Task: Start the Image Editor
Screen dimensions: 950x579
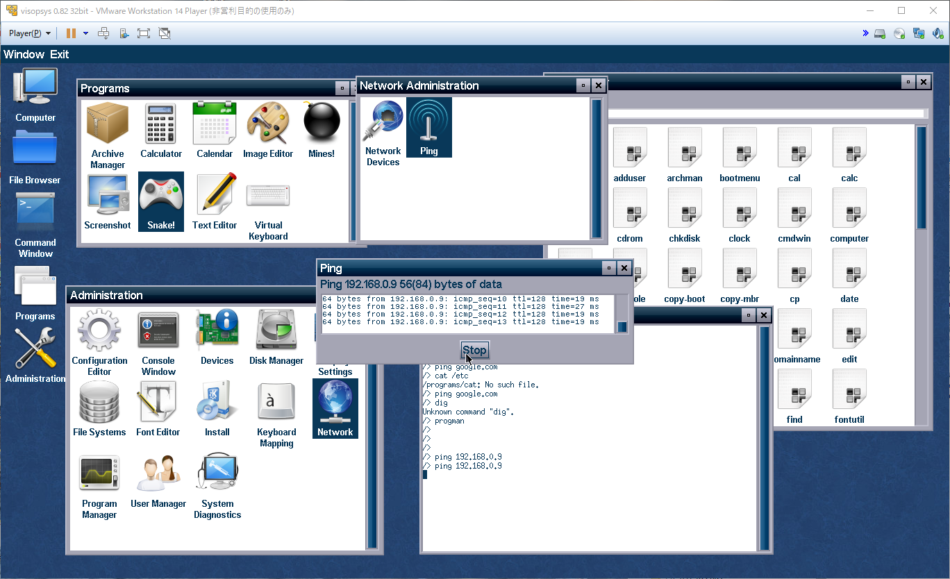Action: click(x=268, y=131)
